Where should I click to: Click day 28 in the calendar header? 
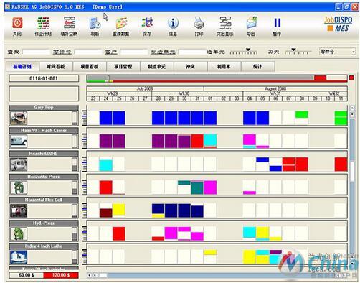pyautogui.click(x=158, y=98)
